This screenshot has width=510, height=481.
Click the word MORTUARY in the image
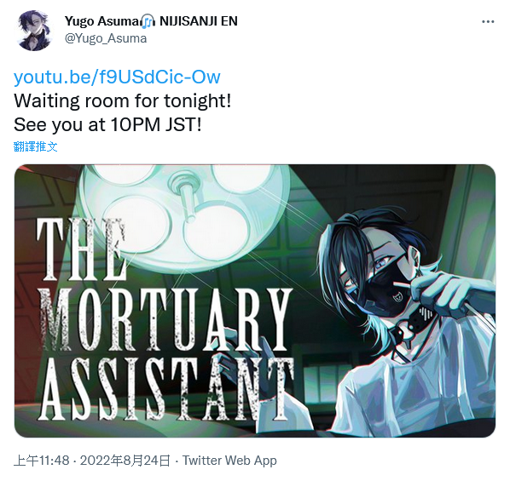(165, 320)
